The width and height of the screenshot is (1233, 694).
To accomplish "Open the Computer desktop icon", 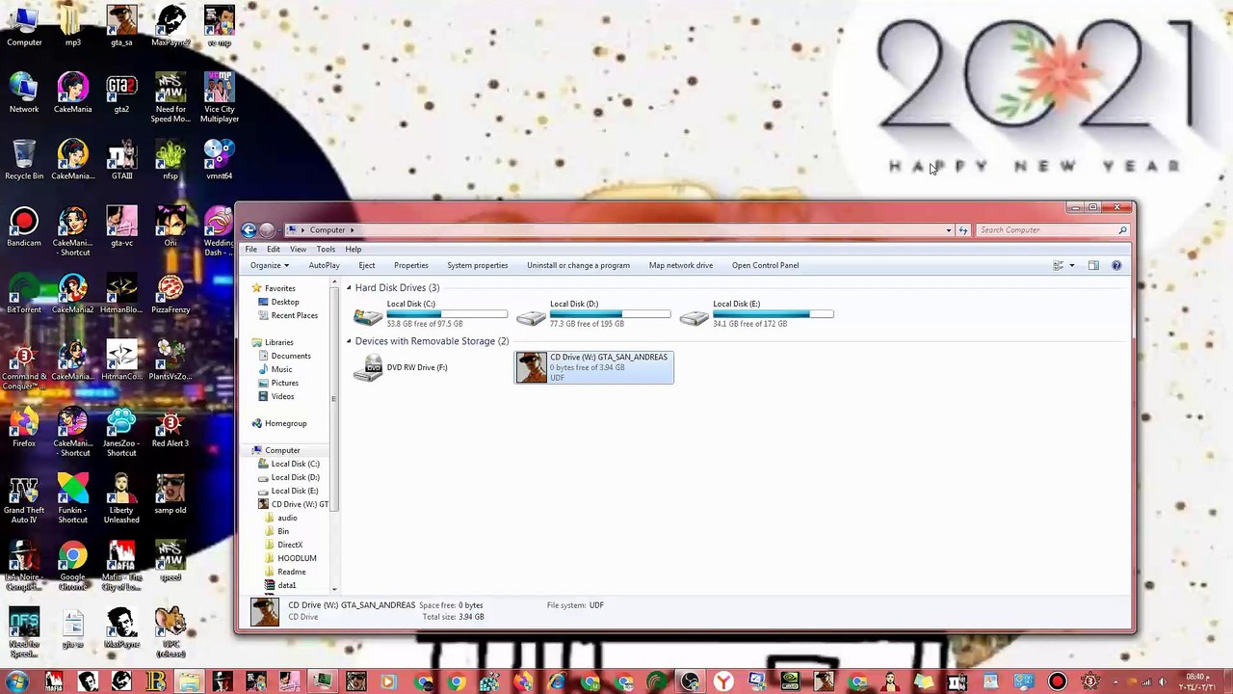I will (24, 26).
